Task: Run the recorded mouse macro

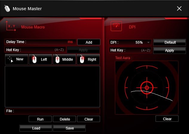Action: pyautogui.click(x=40, y=119)
